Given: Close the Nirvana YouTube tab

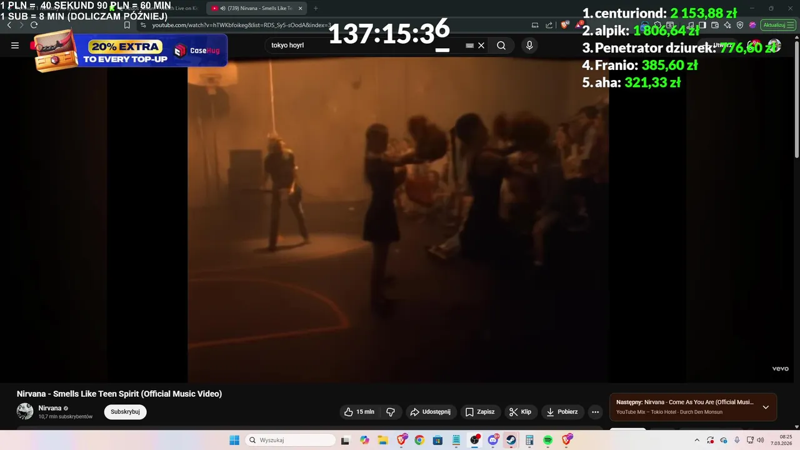Looking at the screenshot, I should point(300,8).
